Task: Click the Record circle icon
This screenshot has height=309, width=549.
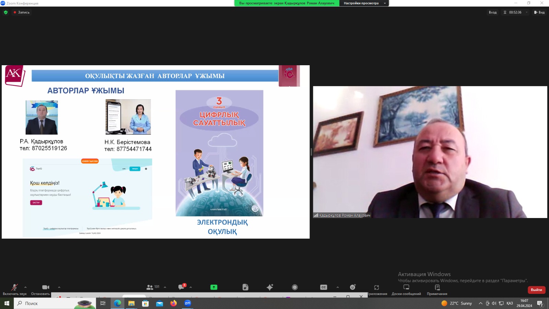Action: (x=295, y=287)
